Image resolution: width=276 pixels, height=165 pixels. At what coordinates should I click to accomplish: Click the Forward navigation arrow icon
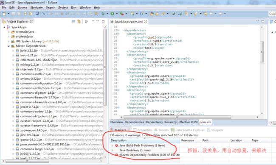tap(220, 14)
